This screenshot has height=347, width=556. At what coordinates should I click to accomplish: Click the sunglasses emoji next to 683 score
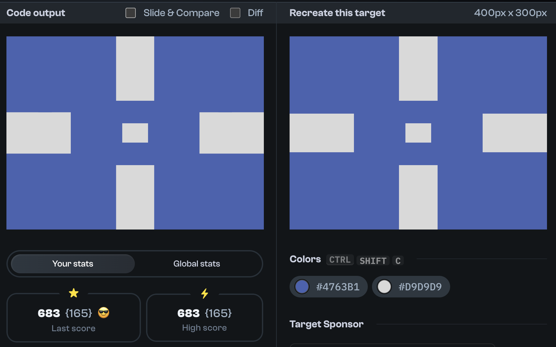click(x=104, y=313)
